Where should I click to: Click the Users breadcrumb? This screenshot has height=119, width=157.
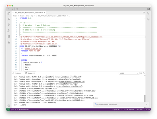(15, 16)
